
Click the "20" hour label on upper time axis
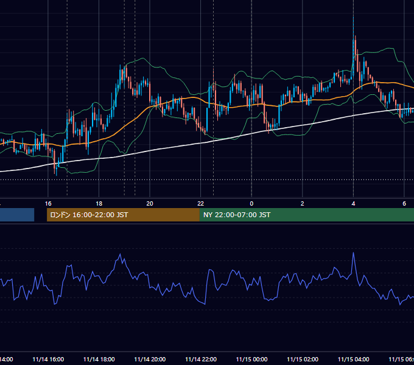pos(150,204)
